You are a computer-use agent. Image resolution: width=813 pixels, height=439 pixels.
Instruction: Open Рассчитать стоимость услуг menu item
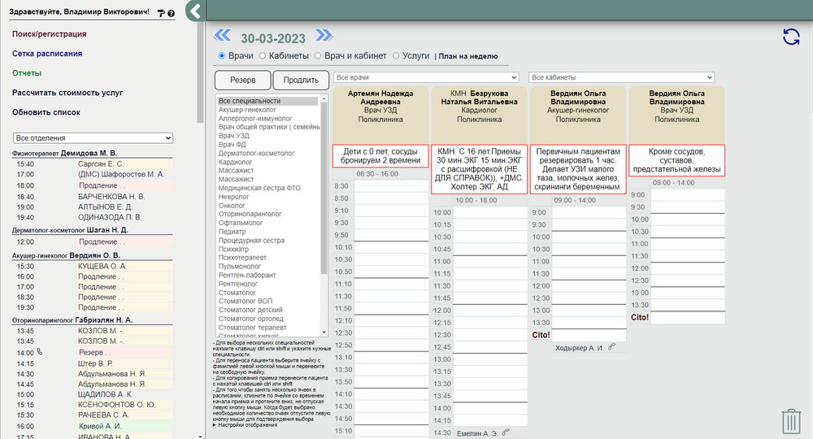[x=67, y=93]
